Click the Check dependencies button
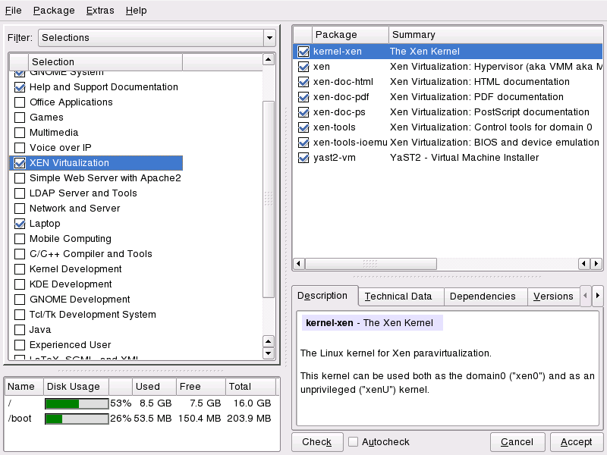The width and height of the screenshot is (607, 455). [317, 442]
